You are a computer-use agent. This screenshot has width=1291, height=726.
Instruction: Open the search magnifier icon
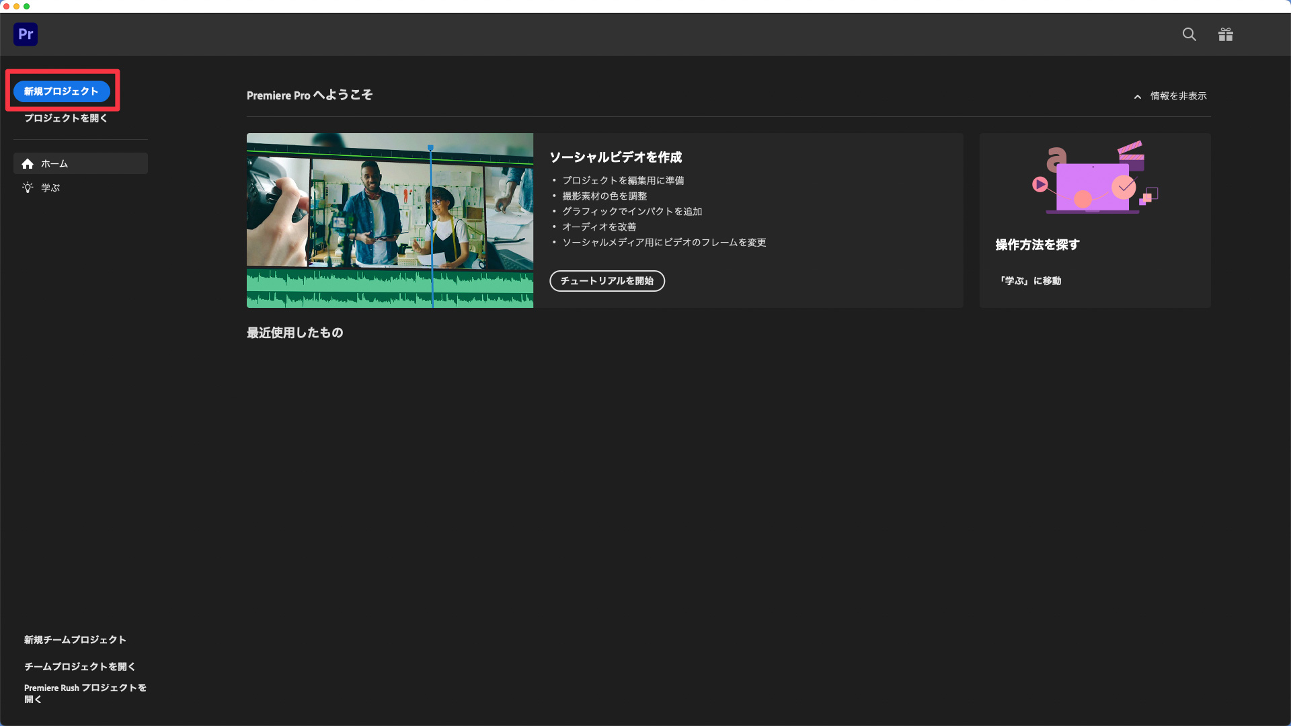[1189, 34]
